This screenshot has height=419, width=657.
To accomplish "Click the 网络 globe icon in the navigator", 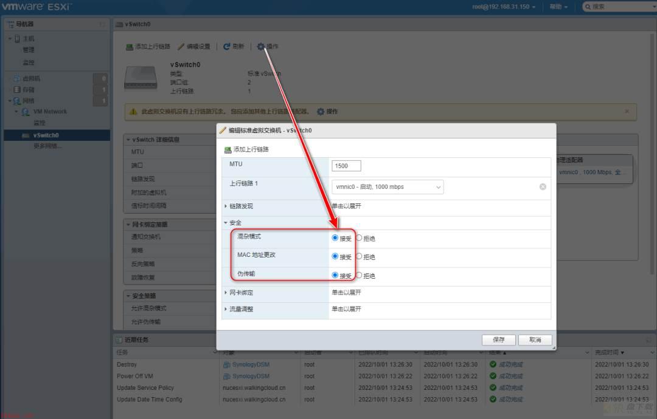I will pos(17,101).
